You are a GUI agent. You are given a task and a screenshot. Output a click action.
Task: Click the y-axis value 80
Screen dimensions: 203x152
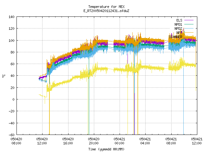tap(12, 52)
